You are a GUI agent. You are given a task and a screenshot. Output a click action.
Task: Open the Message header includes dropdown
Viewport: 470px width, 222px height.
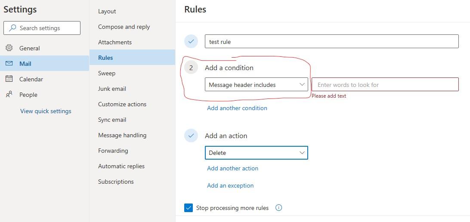(x=257, y=85)
